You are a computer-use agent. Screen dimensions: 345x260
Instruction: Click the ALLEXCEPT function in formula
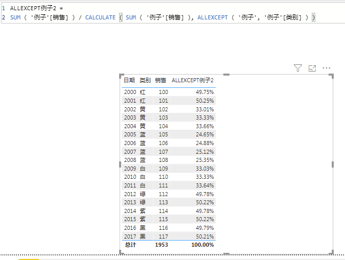[213, 17]
